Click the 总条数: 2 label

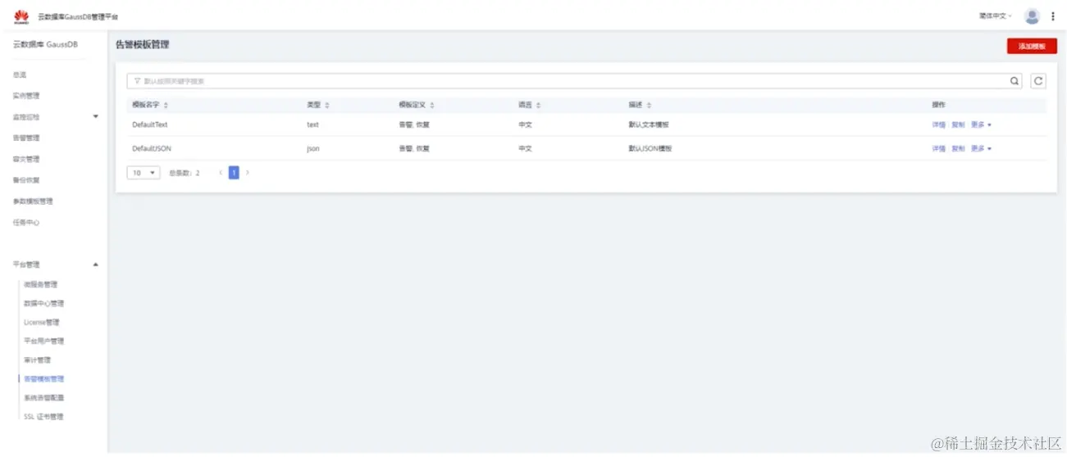(x=185, y=173)
